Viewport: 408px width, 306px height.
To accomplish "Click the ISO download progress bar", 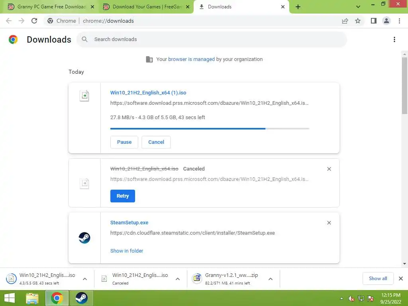I will point(210,129).
